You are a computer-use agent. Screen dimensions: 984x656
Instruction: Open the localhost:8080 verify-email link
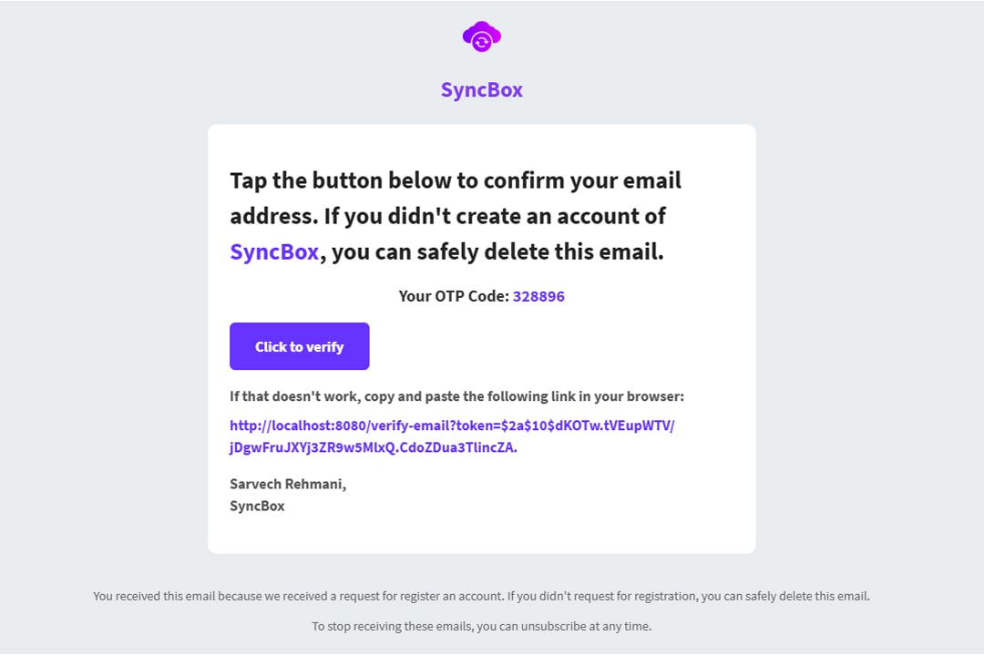pyautogui.click(x=452, y=425)
